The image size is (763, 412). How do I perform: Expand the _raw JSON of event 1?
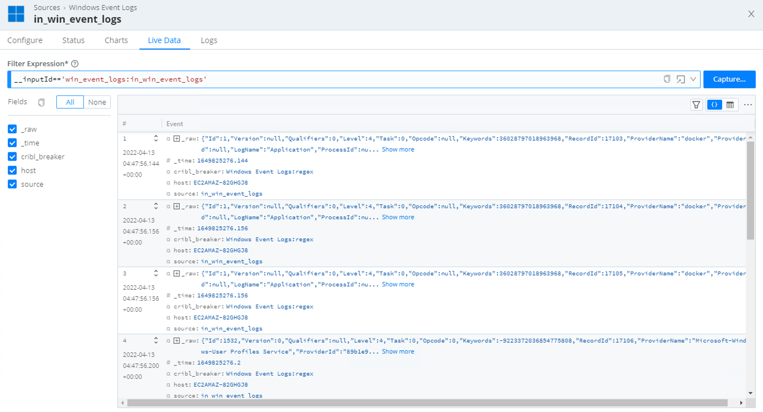[177, 139]
